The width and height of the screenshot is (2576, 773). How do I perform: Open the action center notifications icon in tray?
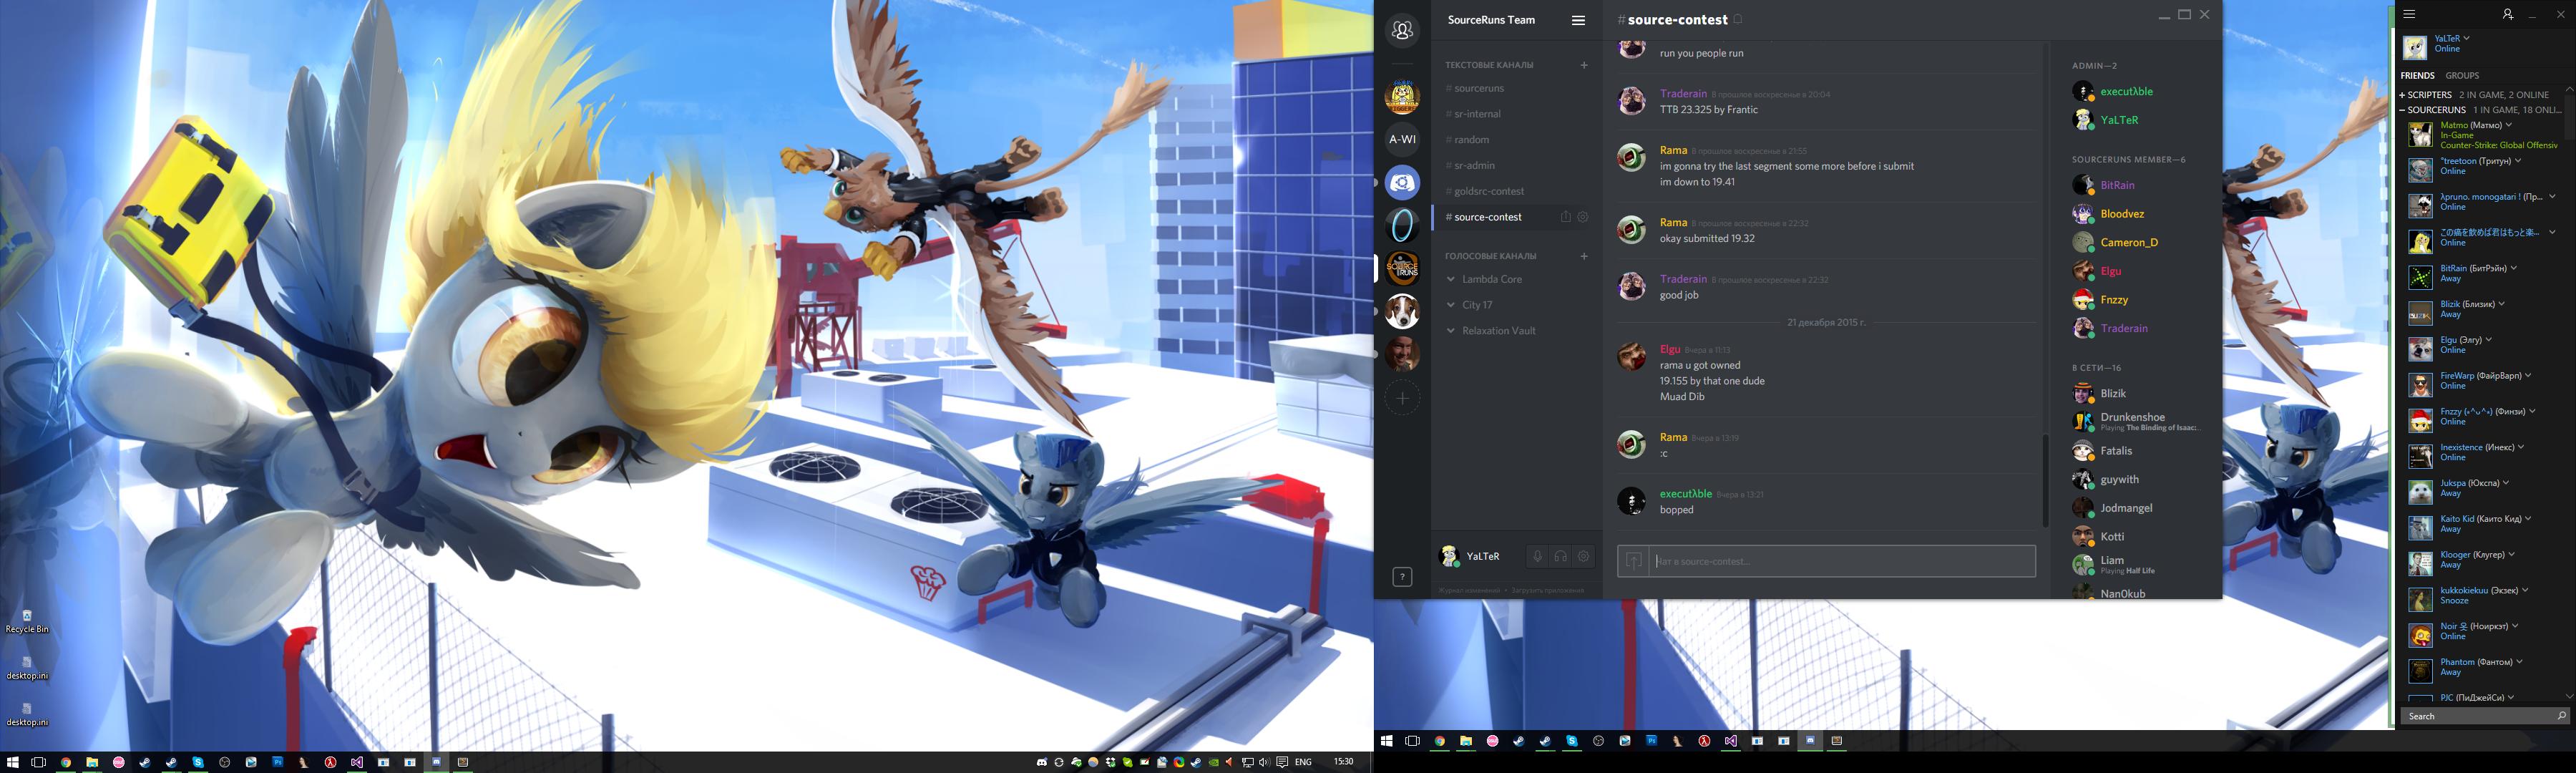(1282, 762)
